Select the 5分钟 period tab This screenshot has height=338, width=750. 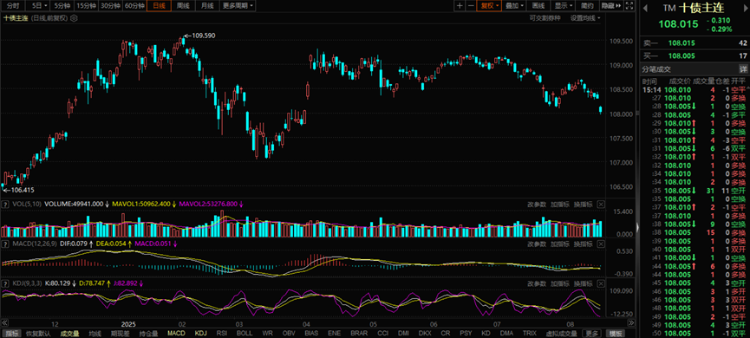pos(62,6)
